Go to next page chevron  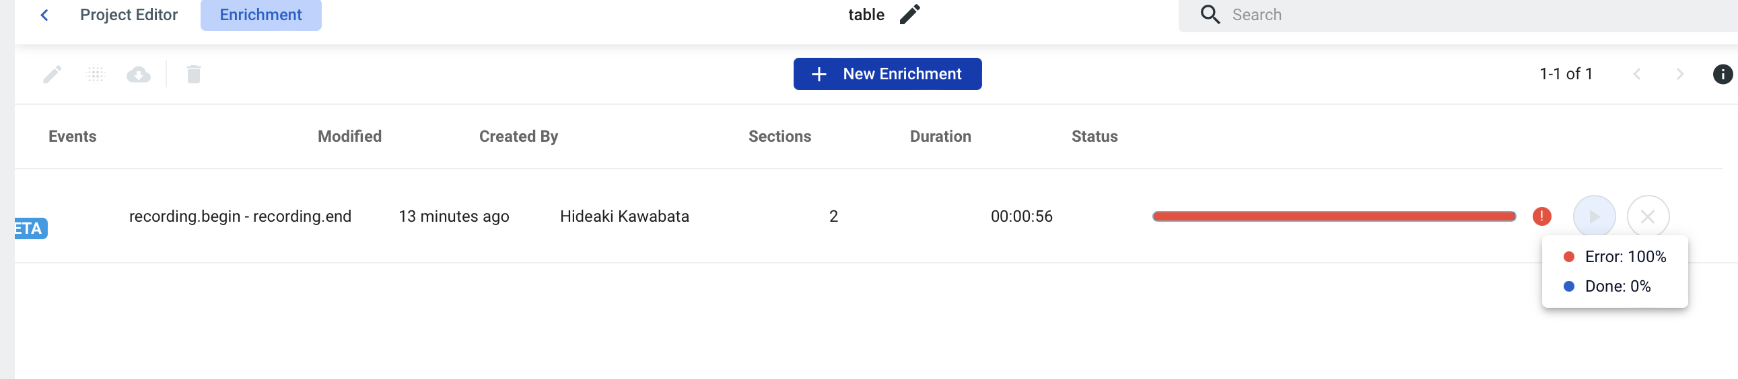pos(1680,74)
